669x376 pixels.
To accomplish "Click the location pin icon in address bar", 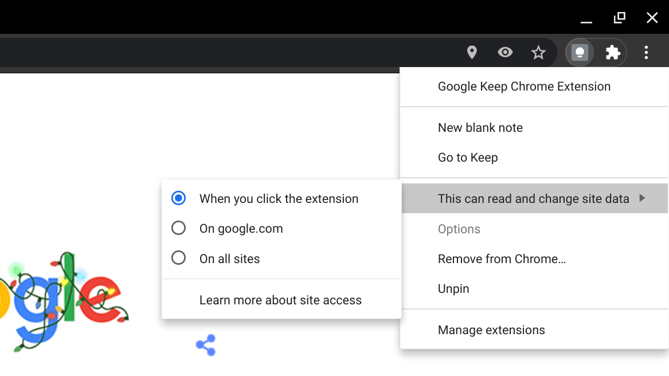I will (x=471, y=53).
